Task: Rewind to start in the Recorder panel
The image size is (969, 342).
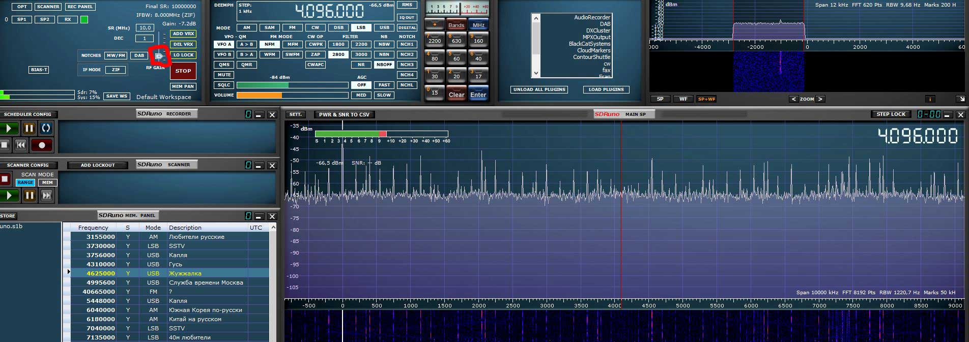Action: (x=21, y=145)
